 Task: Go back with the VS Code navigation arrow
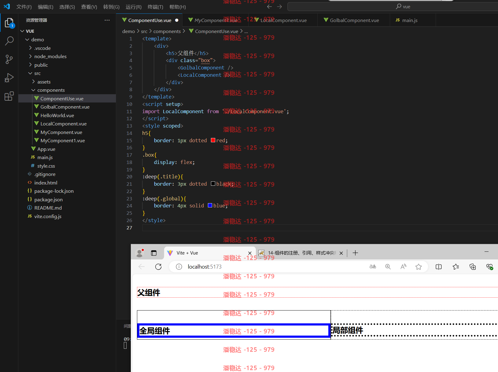coord(269,6)
